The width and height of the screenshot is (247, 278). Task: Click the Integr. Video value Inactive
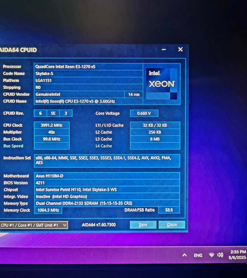coord(107,196)
